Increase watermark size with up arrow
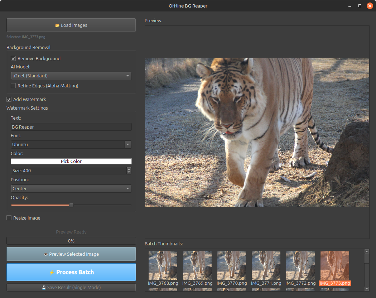This screenshot has height=298, width=376. (129, 169)
